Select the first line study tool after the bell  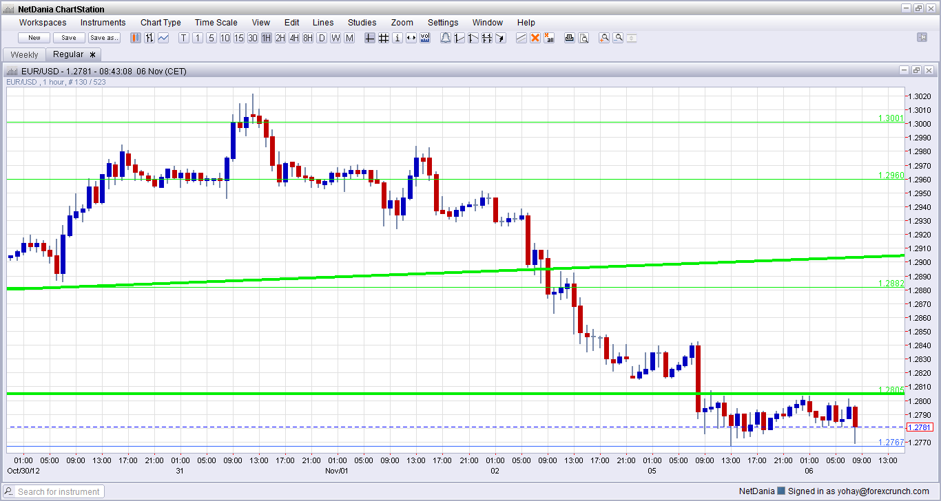click(459, 38)
